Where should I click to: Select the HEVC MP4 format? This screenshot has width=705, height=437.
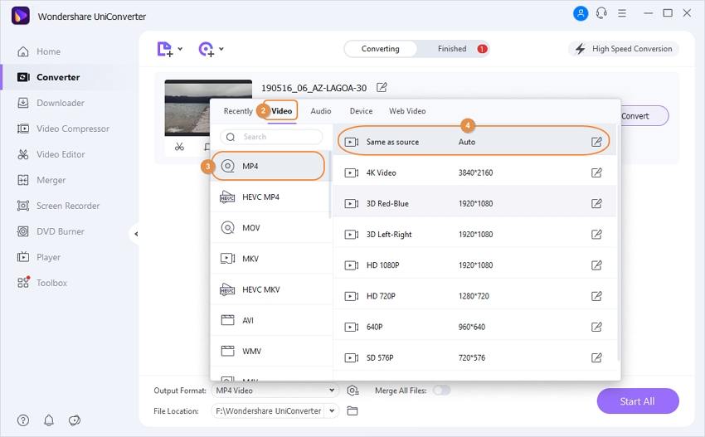271,197
